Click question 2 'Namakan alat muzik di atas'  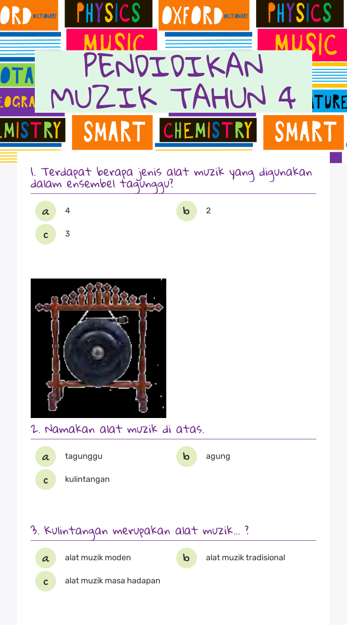coord(117,428)
